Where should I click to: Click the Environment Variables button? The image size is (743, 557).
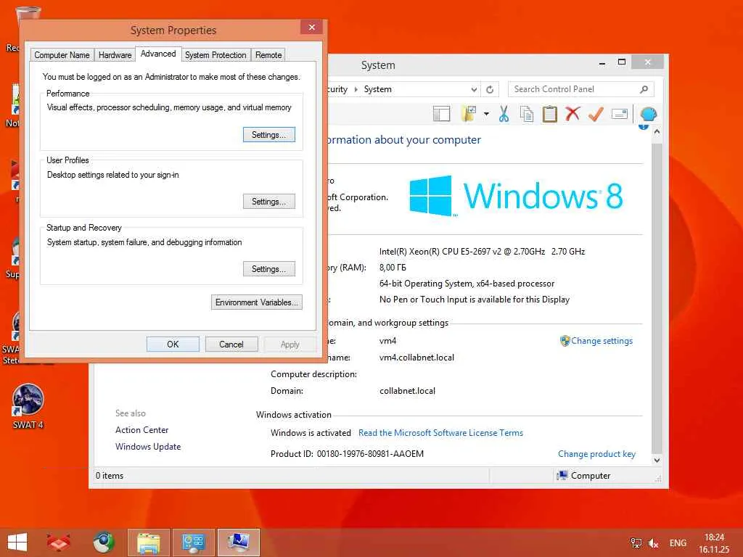coord(256,302)
